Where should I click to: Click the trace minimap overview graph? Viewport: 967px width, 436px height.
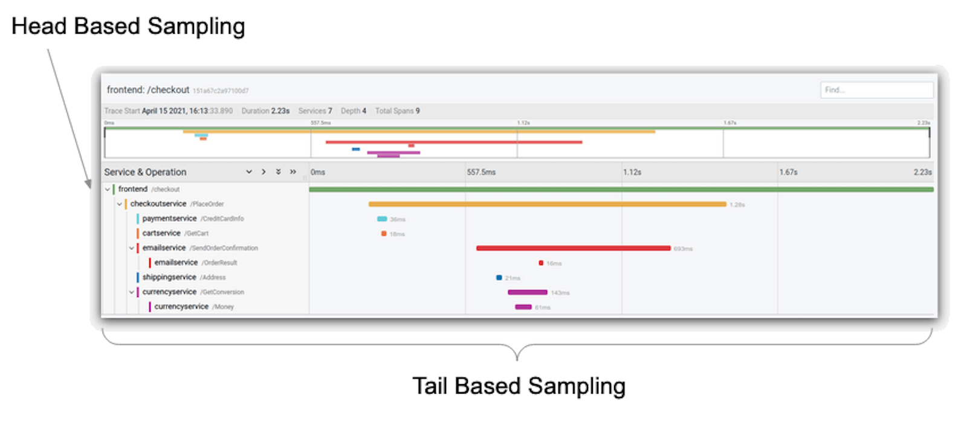tap(517, 143)
